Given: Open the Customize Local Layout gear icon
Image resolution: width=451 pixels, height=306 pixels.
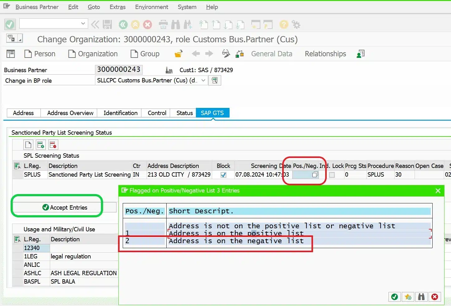Looking at the screenshot, I should [296, 25].
